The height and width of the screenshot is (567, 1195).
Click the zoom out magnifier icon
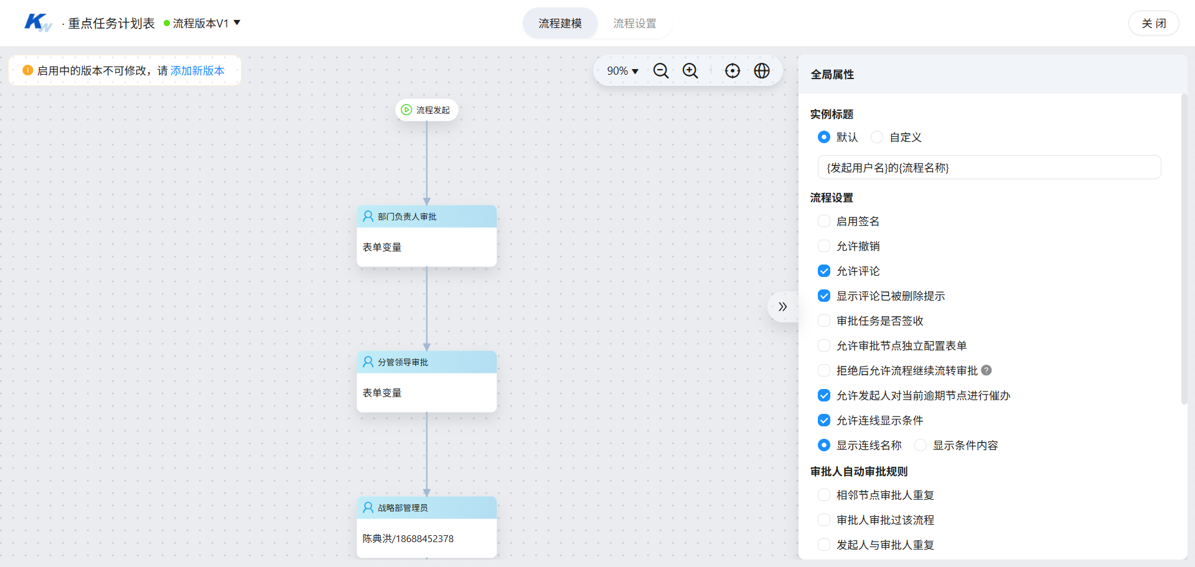point(661,70)
